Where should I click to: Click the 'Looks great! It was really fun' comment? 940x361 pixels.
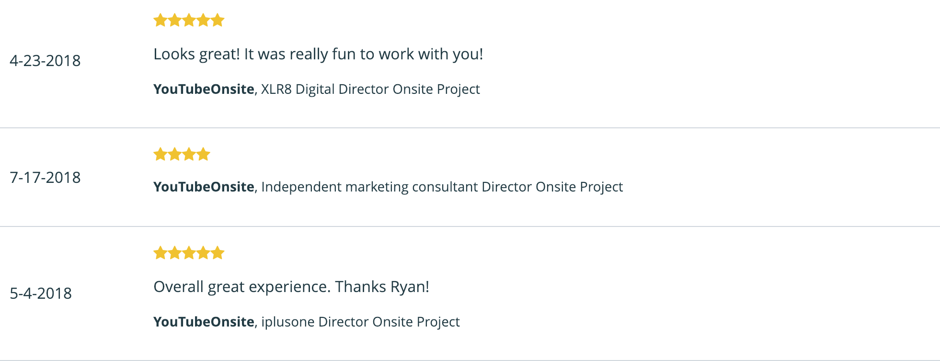318,55
